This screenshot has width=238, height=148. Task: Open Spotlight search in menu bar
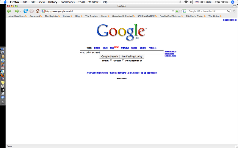tap(233, 2)
